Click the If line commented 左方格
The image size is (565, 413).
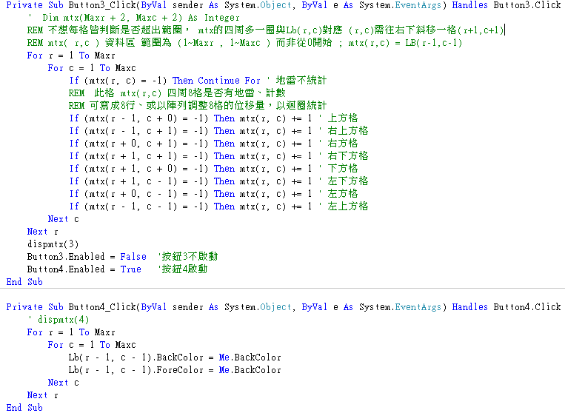214,194
